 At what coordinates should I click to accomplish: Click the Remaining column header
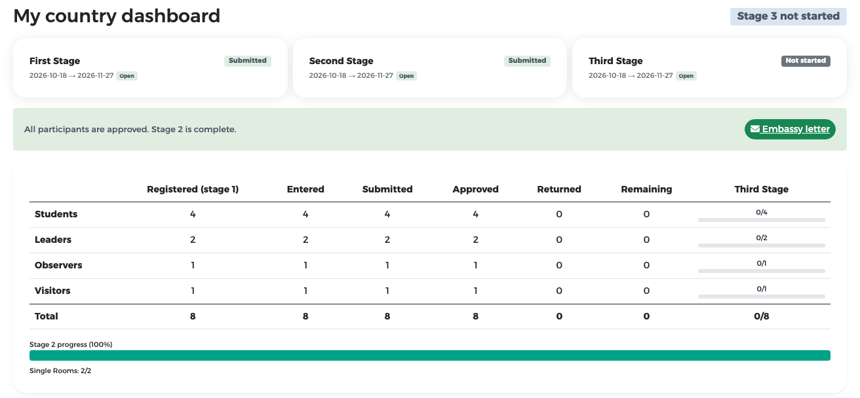click(x=646, y=189)
